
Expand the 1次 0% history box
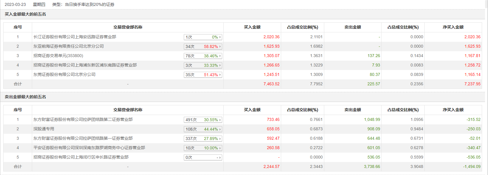point(203,37)
